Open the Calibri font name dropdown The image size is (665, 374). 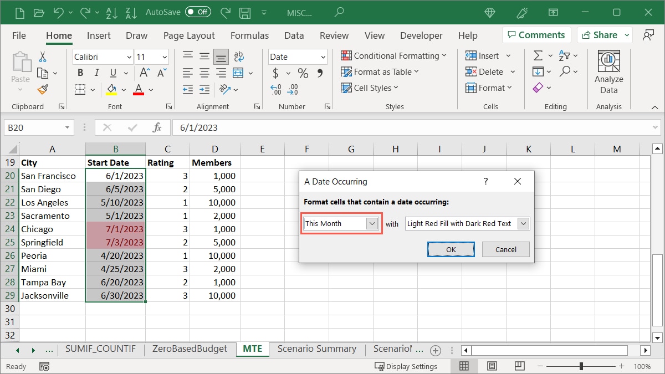(x=129, y=57)
